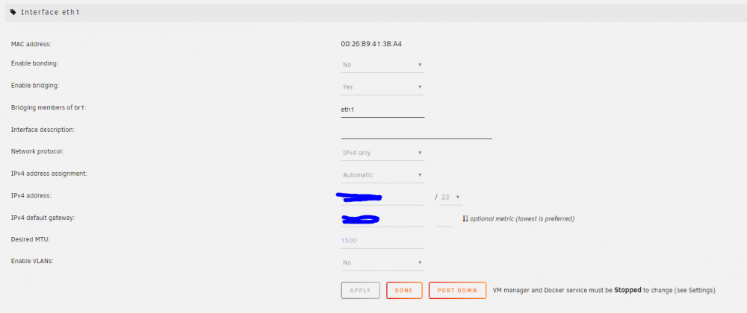Click the APPLY button
Image resolution: width=747 pixels, height=313 pixels.
pos(361,290)
